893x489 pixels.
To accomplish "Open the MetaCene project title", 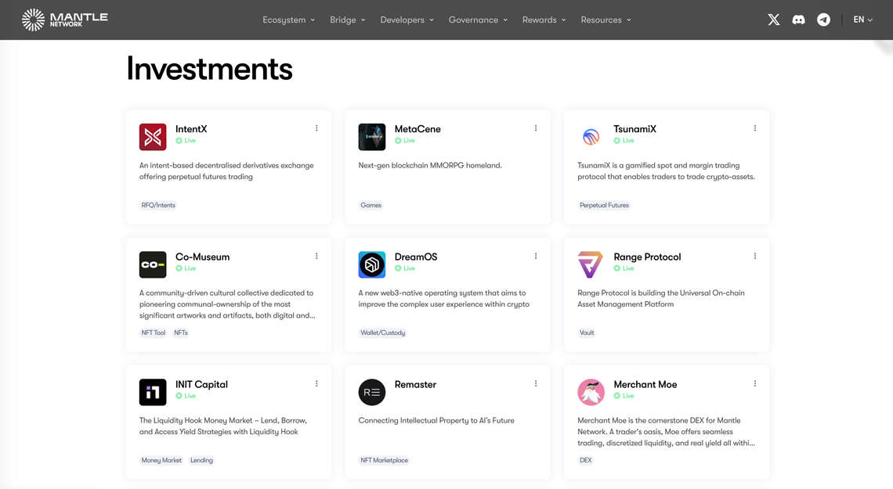I will pyautogui.click(x=418, y=129).
